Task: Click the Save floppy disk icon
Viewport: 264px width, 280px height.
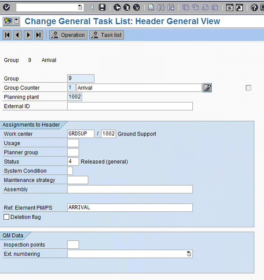Action: 102,7
